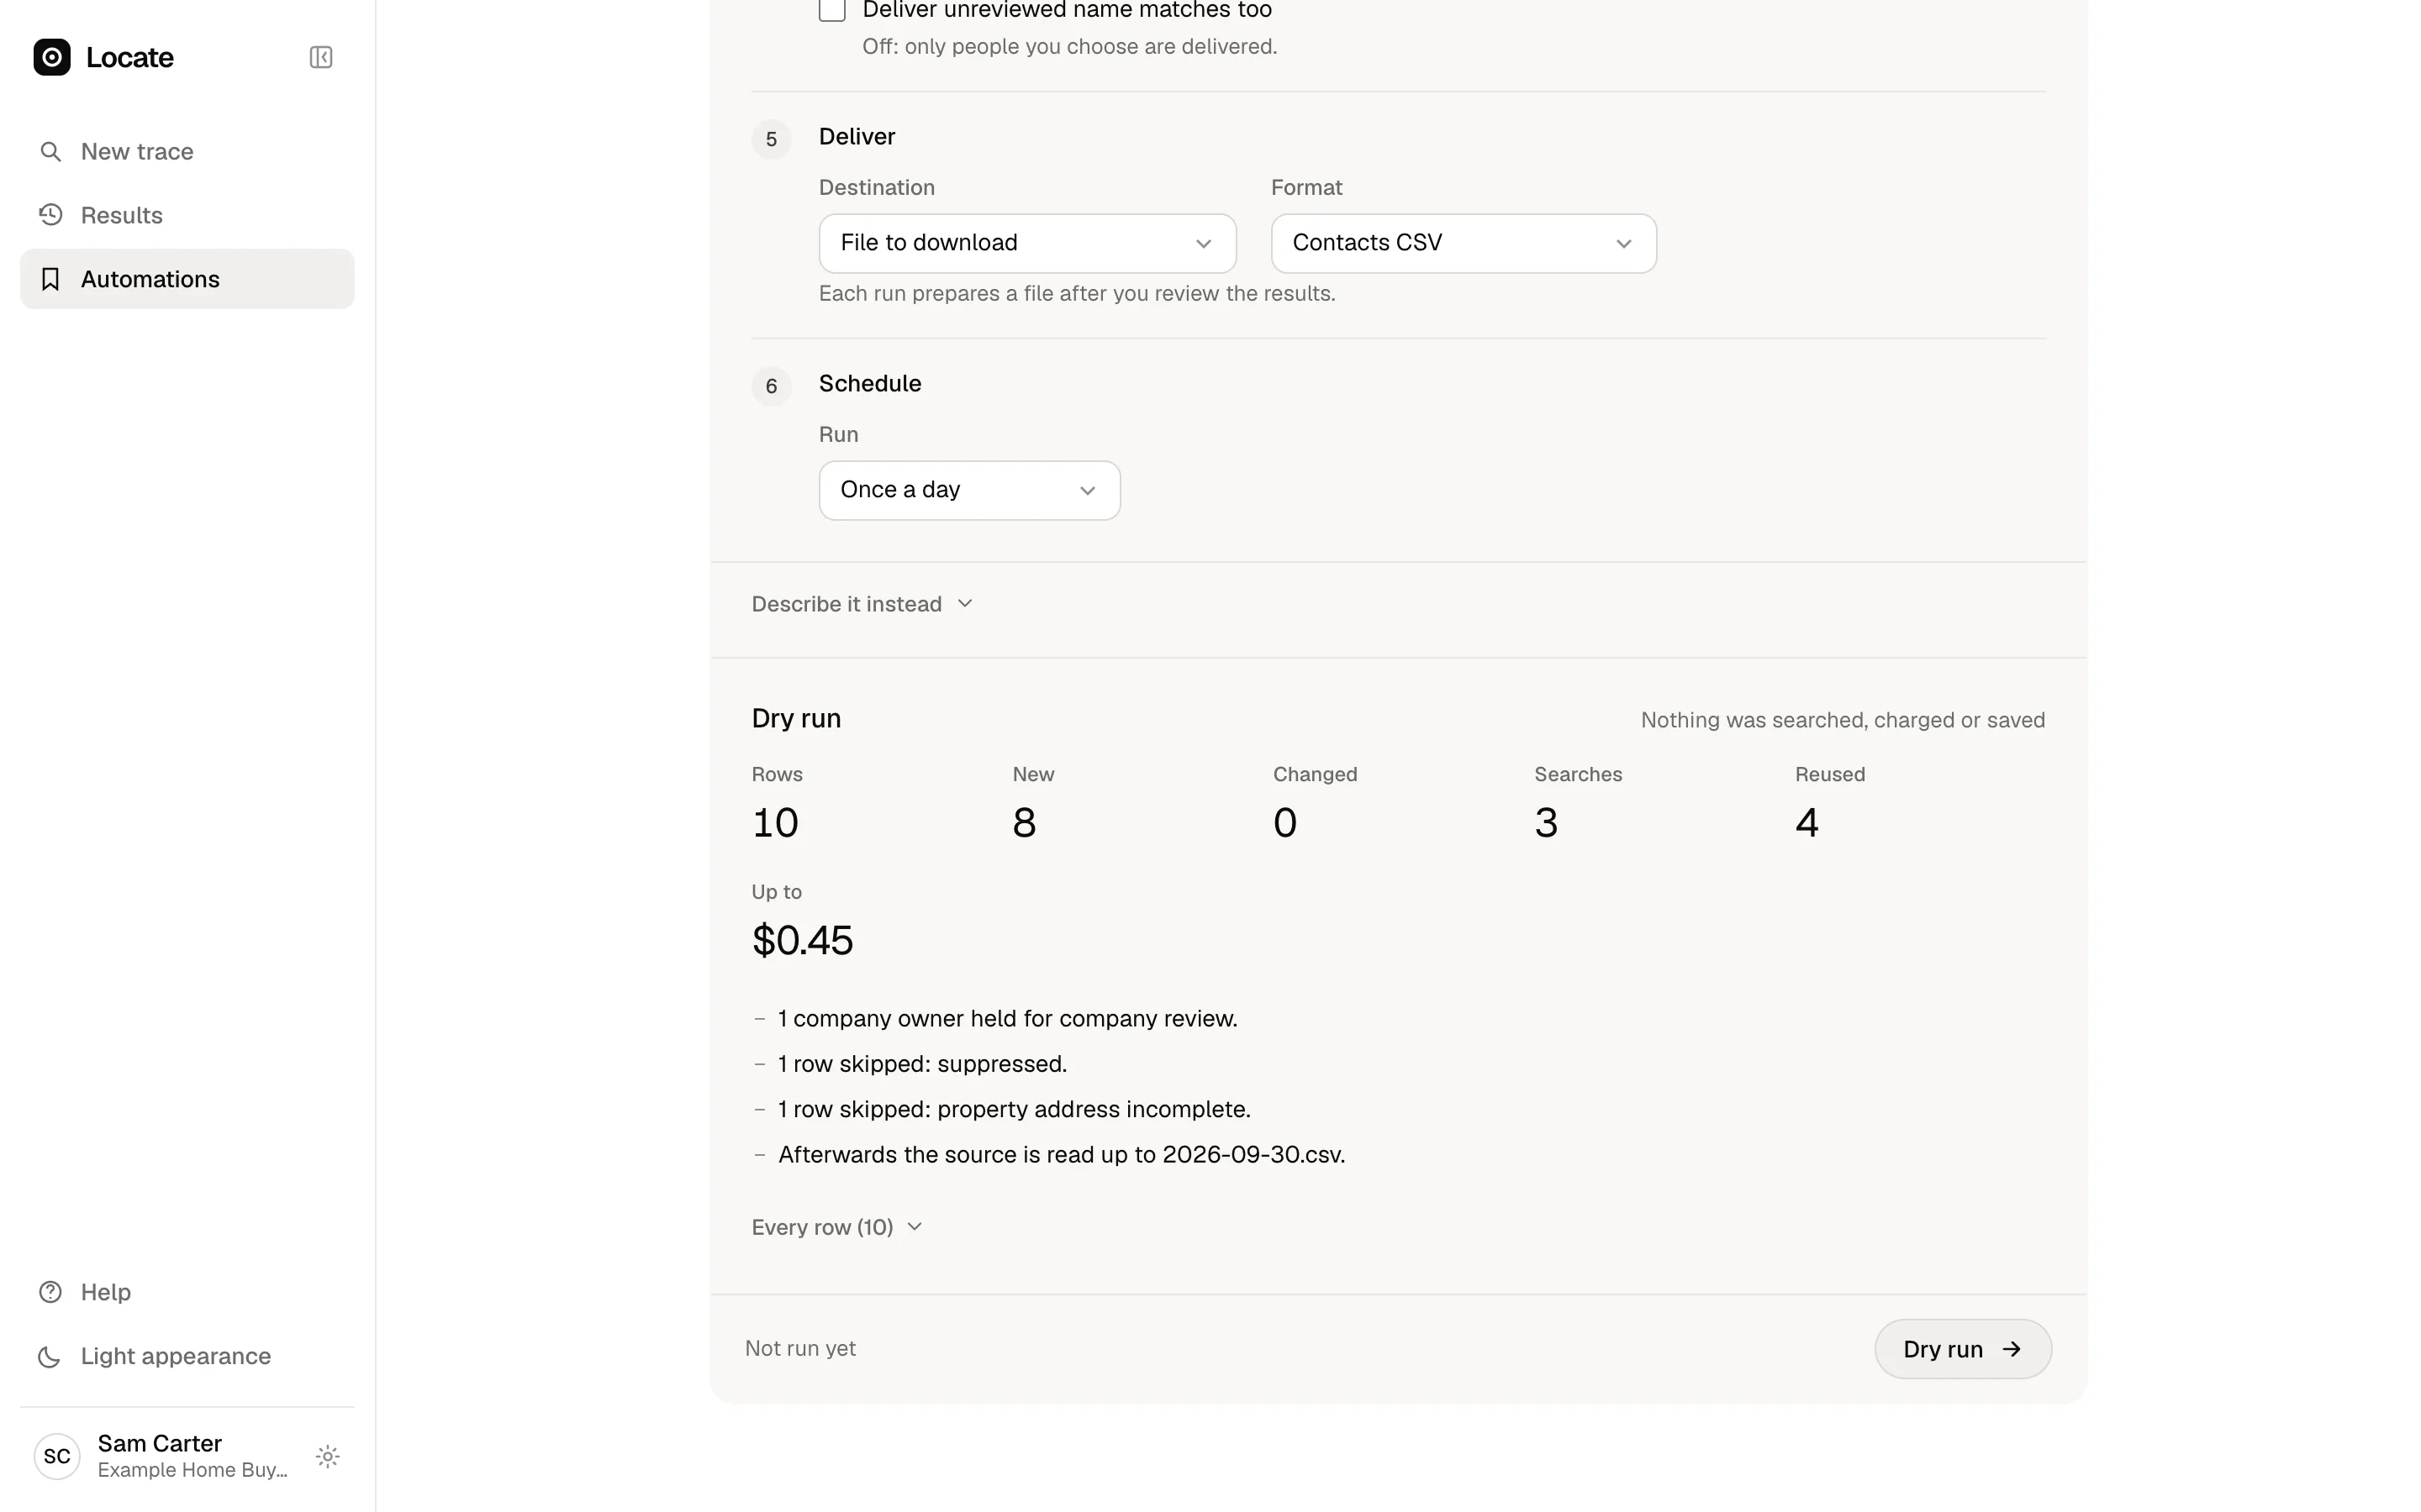This screenshot has height=1512, width=2421.
Task: Open Sam Carter account name
Action: click(x=160, y=1443)
